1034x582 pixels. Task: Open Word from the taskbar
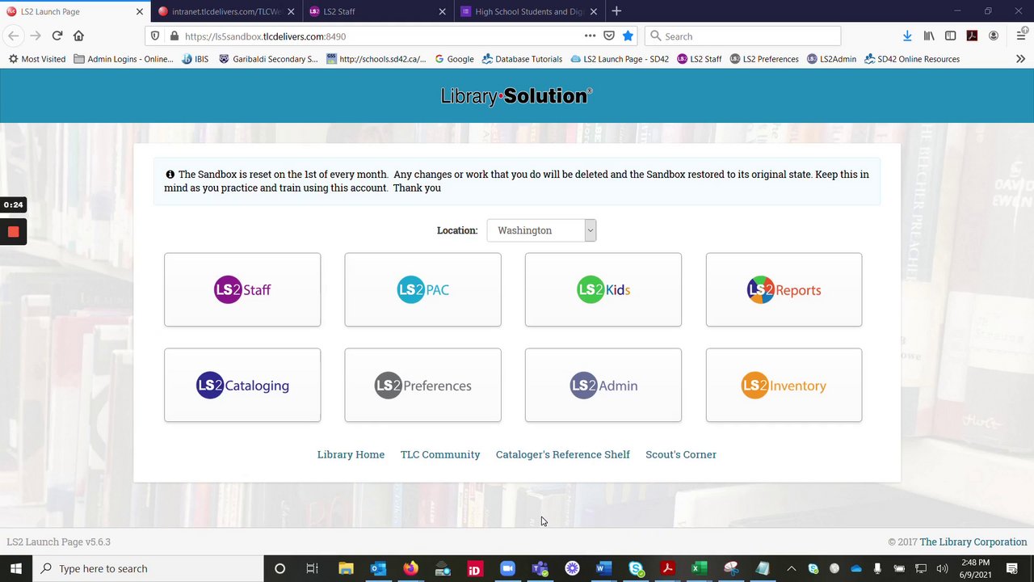[603, 568]
